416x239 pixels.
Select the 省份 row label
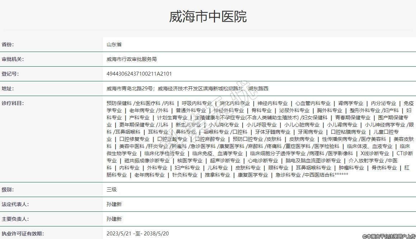coord(8,45)
